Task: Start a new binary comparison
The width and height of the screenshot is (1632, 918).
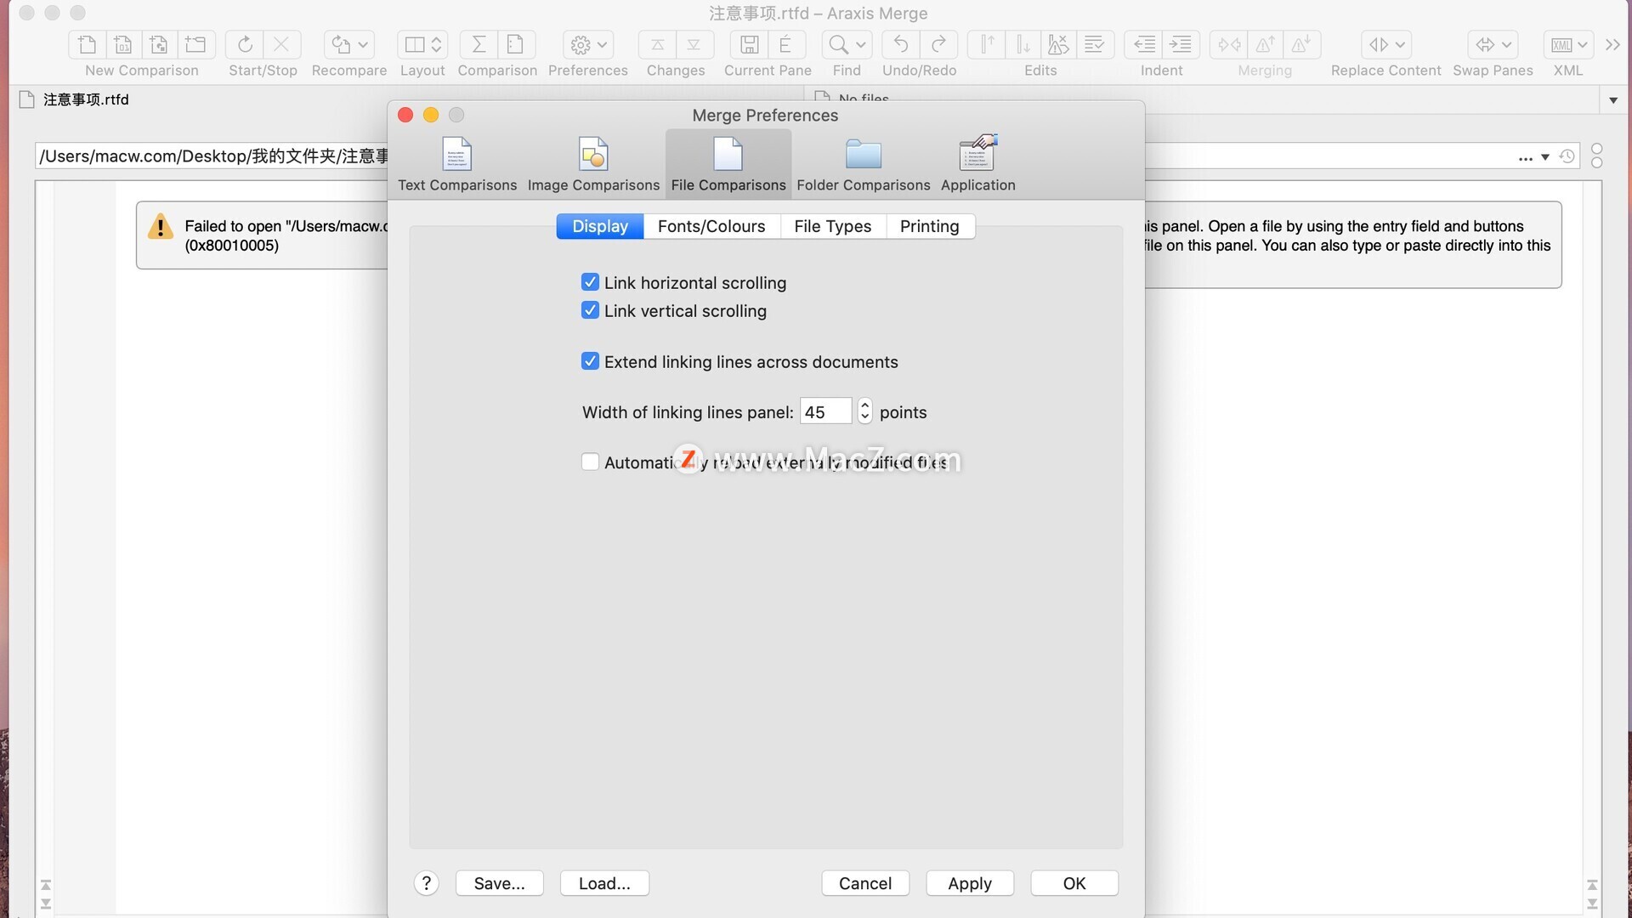Action: [x=123, y=44]
